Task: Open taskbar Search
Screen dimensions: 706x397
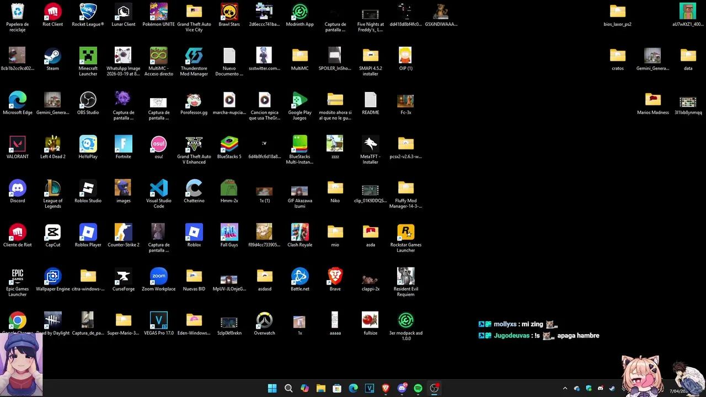Action: click(x=288, y=388)
